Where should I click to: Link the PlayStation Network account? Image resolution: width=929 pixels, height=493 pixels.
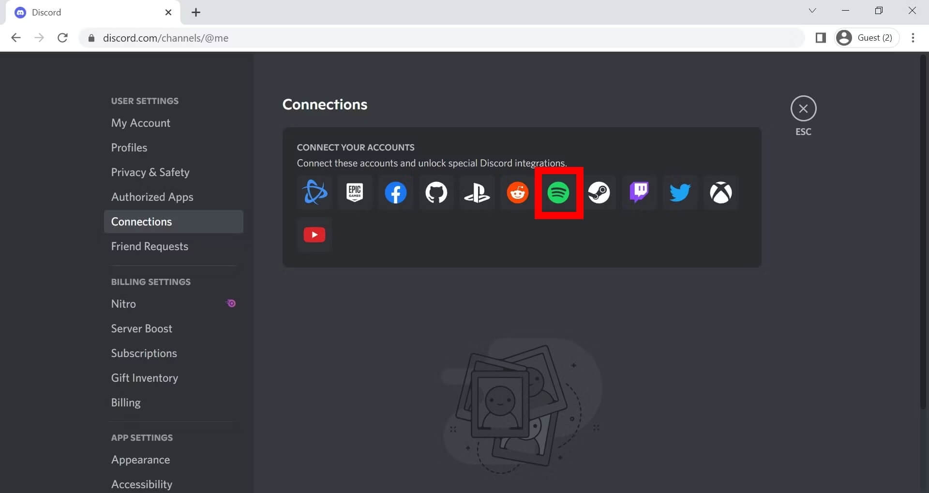pos(477,193)
